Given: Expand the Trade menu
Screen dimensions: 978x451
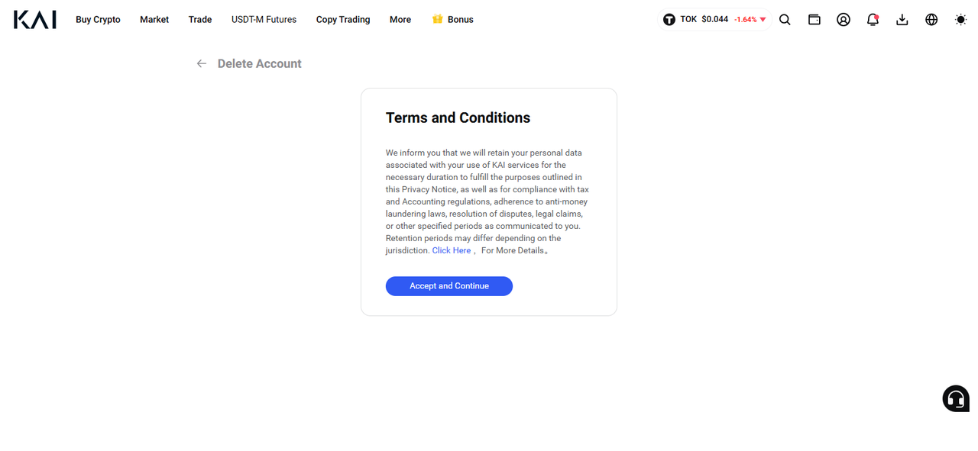Looking at the screenshot, I should tap(200, 20).
